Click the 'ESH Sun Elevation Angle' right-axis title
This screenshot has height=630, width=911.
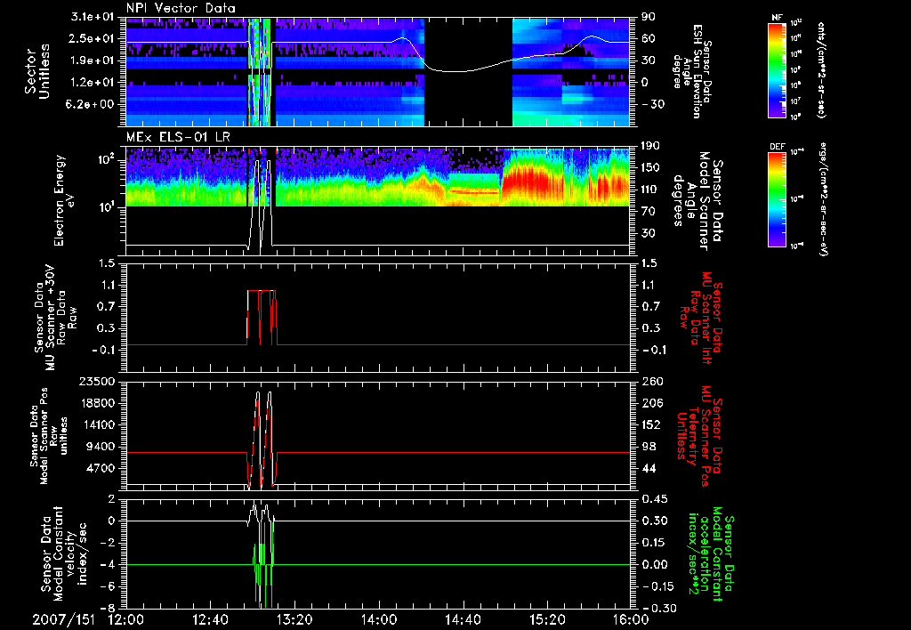pyautogui.click(x=692, y=71)
